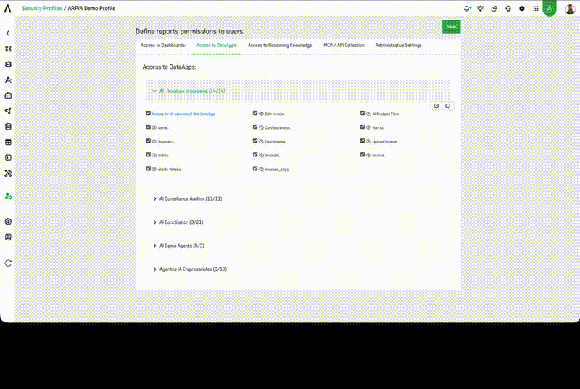Image resolution: width=580 pixels, height=389 pixels.
Task: Open the terminal console sidebar icon
Action: (8, 158)
